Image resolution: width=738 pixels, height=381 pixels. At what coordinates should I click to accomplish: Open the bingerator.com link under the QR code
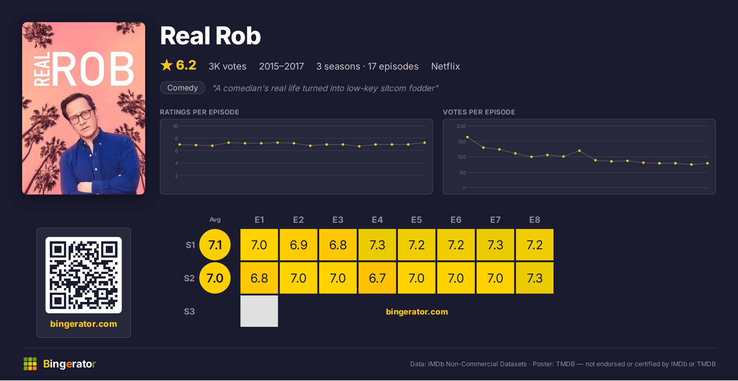[x=84, y=324]
